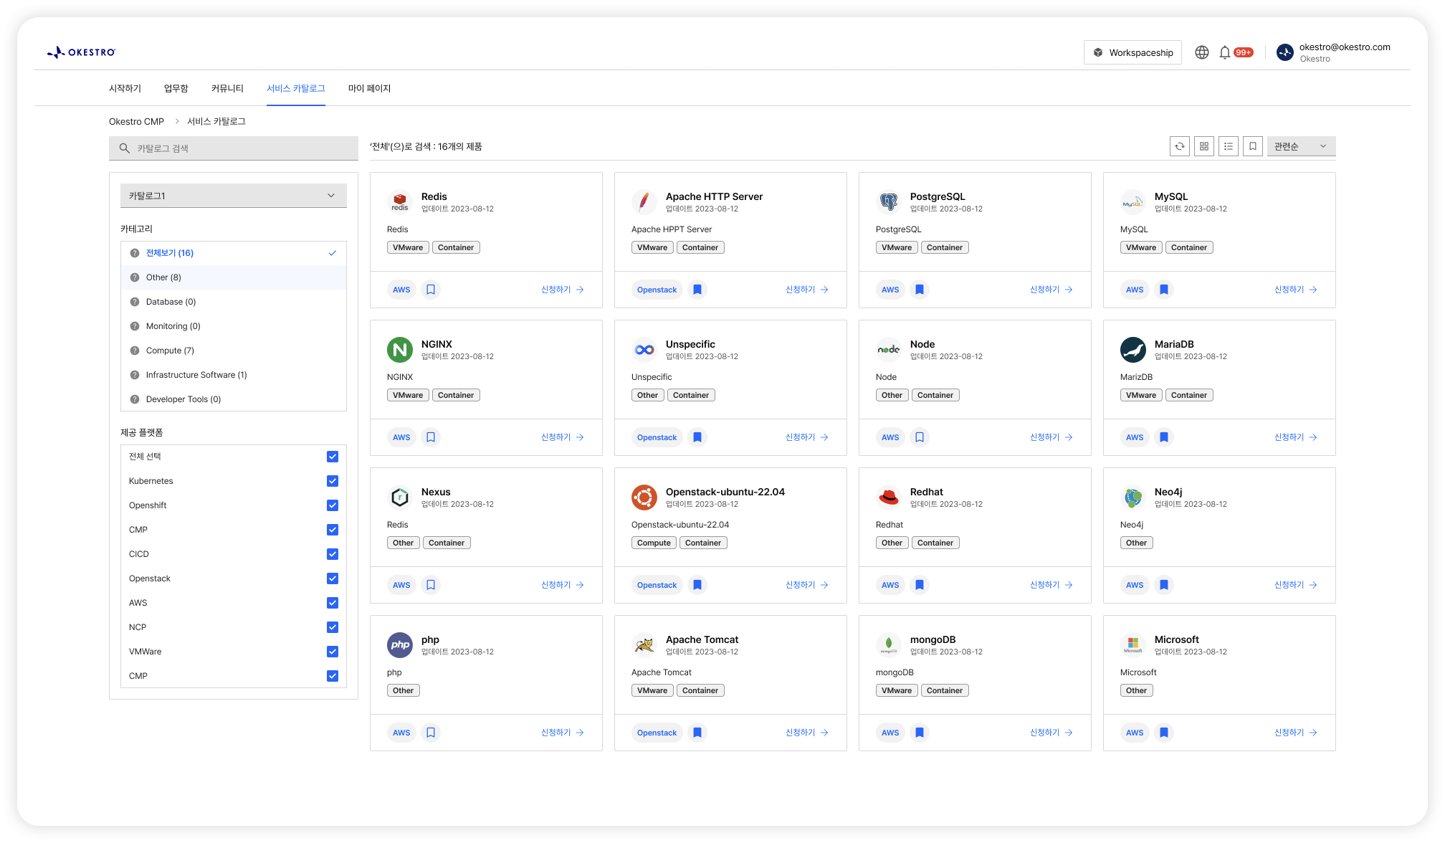The width and height of the screenshot is (1445, 843).
Task: Click AWS tag on the PostgreSQL card
Action: (890, 290)
